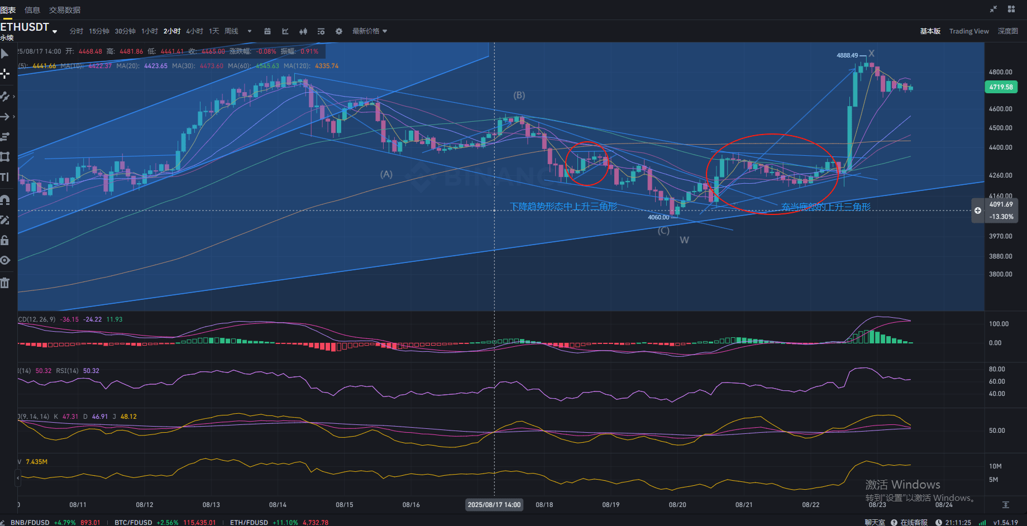Click the MA(60) value 4545.63
1027x526 pixels.
[268, 66]
